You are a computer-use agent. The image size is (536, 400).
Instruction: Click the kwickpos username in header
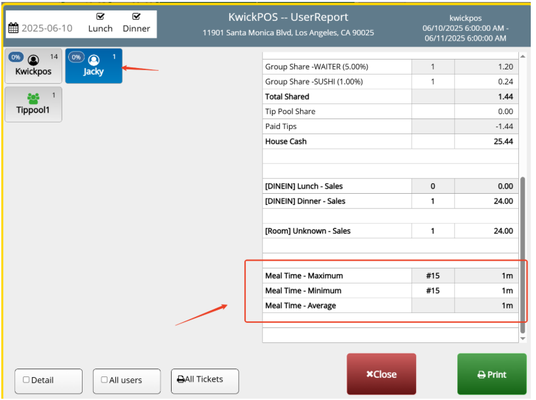point(465,18)
